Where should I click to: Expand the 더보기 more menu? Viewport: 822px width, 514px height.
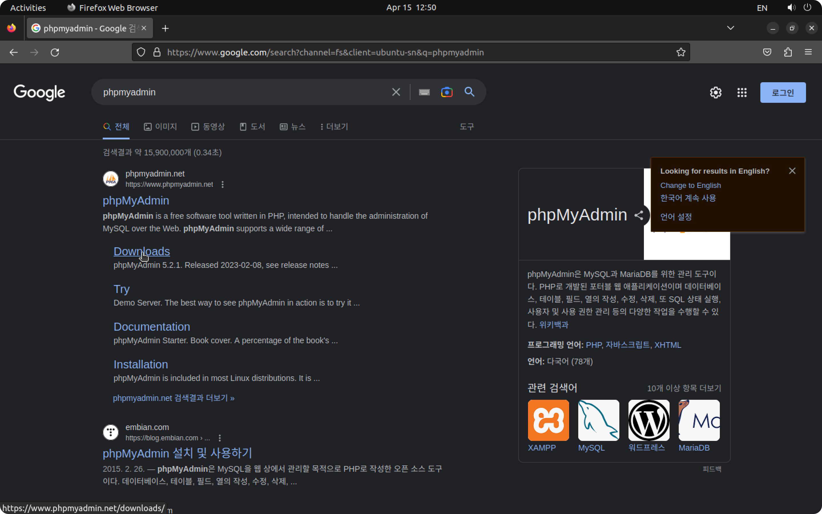[x=334, y=127]
